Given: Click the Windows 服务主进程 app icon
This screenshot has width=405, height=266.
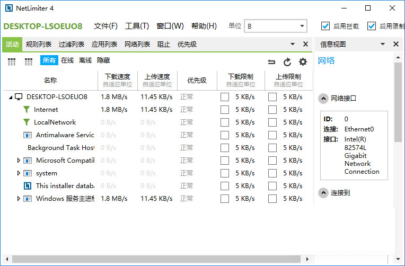Looking at the screenshot, I should tap(28, 199).
